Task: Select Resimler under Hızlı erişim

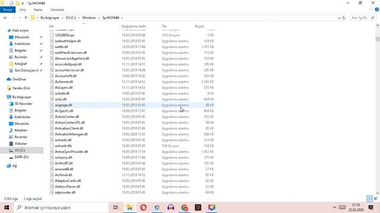Action: (21, 57)
